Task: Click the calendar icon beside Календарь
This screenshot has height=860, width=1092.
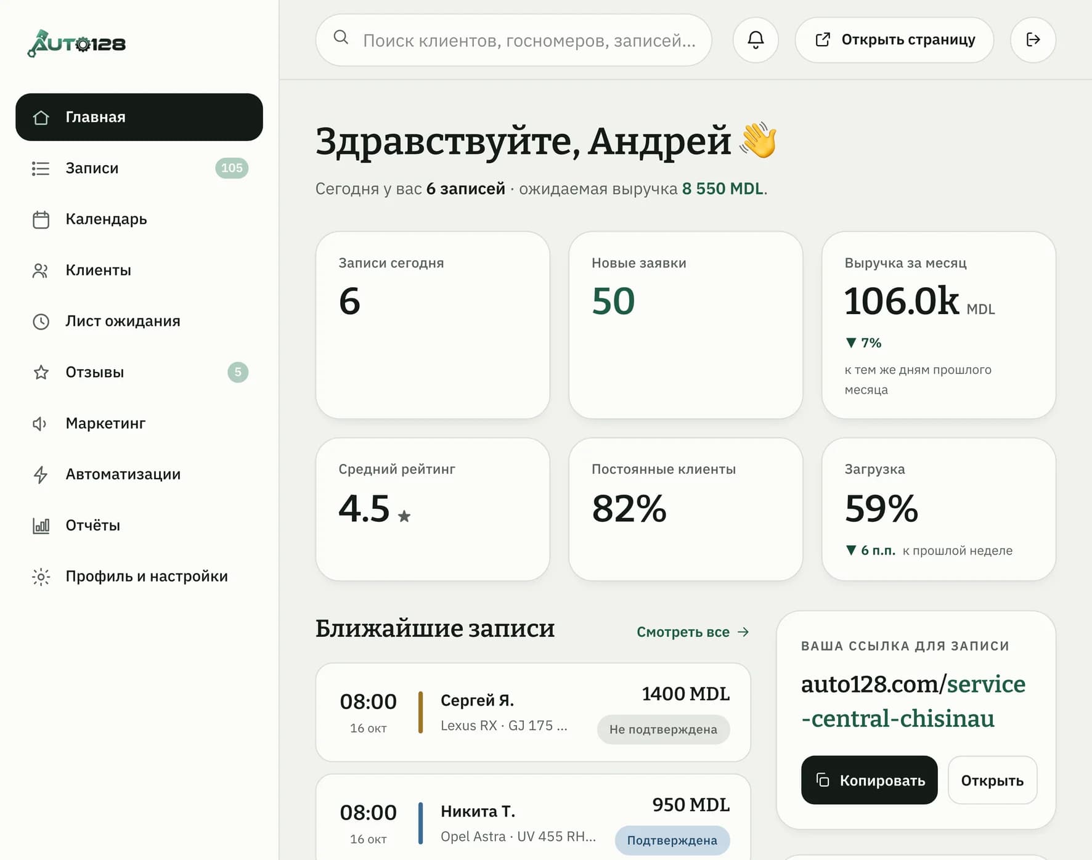Action: click(41, 219)
